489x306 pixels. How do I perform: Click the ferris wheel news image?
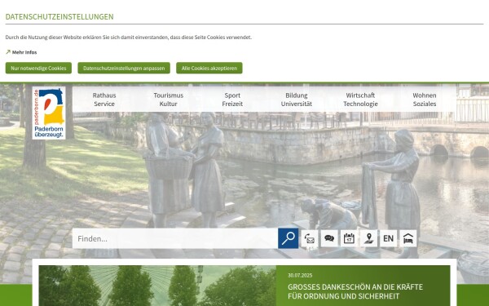pos(157,286)
